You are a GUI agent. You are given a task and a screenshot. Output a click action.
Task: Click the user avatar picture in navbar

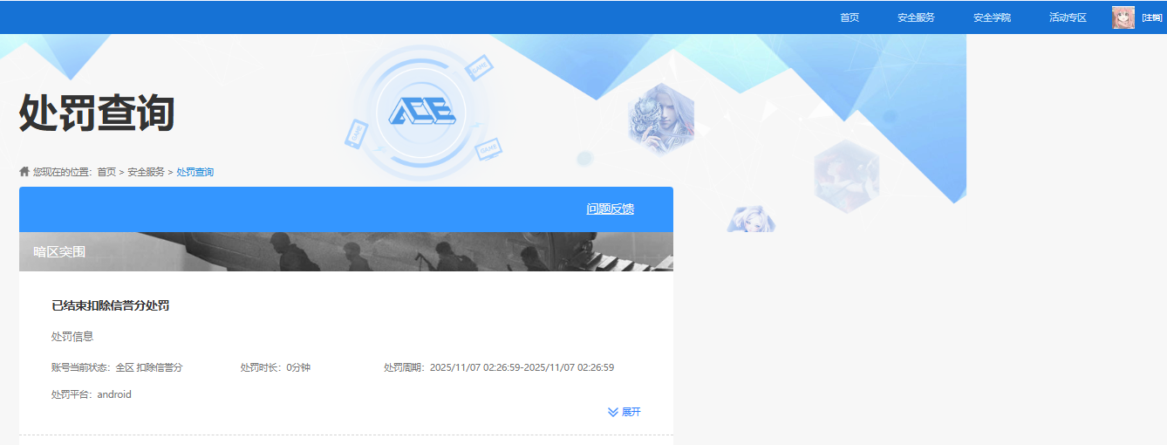coord(1123,17)
